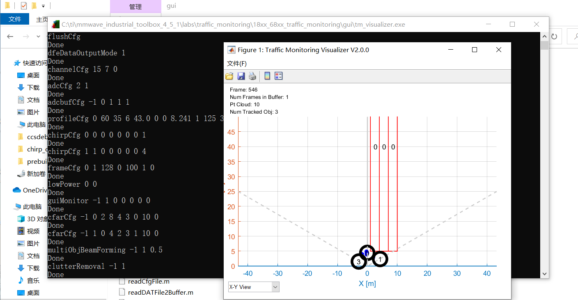Viewport: 578px width, 300px height.
Task: Open the Customize Quick Access Toolbar dropdown arrow
Action: 43,6
